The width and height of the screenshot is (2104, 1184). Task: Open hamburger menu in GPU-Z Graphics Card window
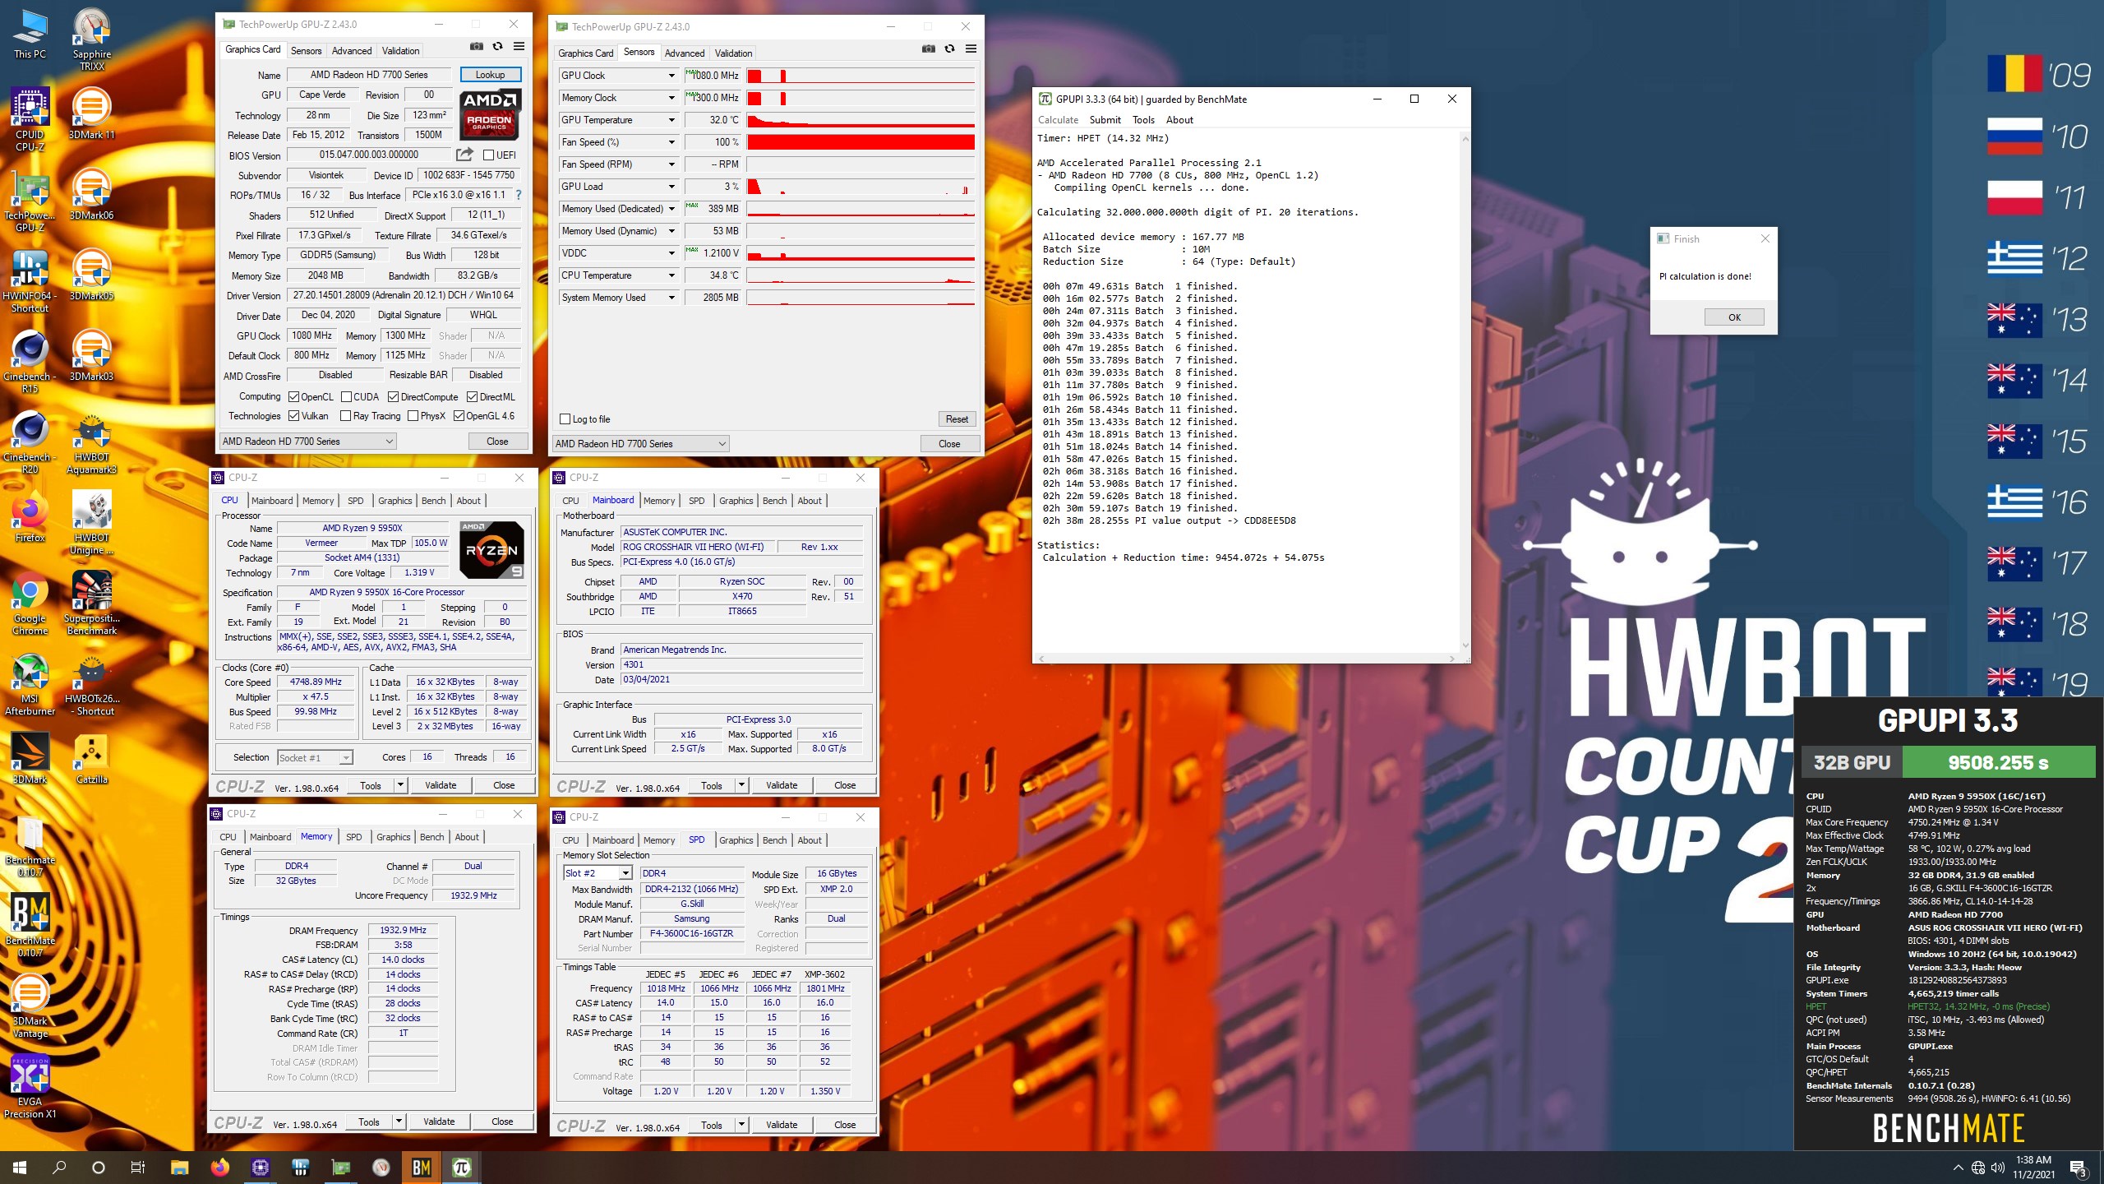point(519,47)
